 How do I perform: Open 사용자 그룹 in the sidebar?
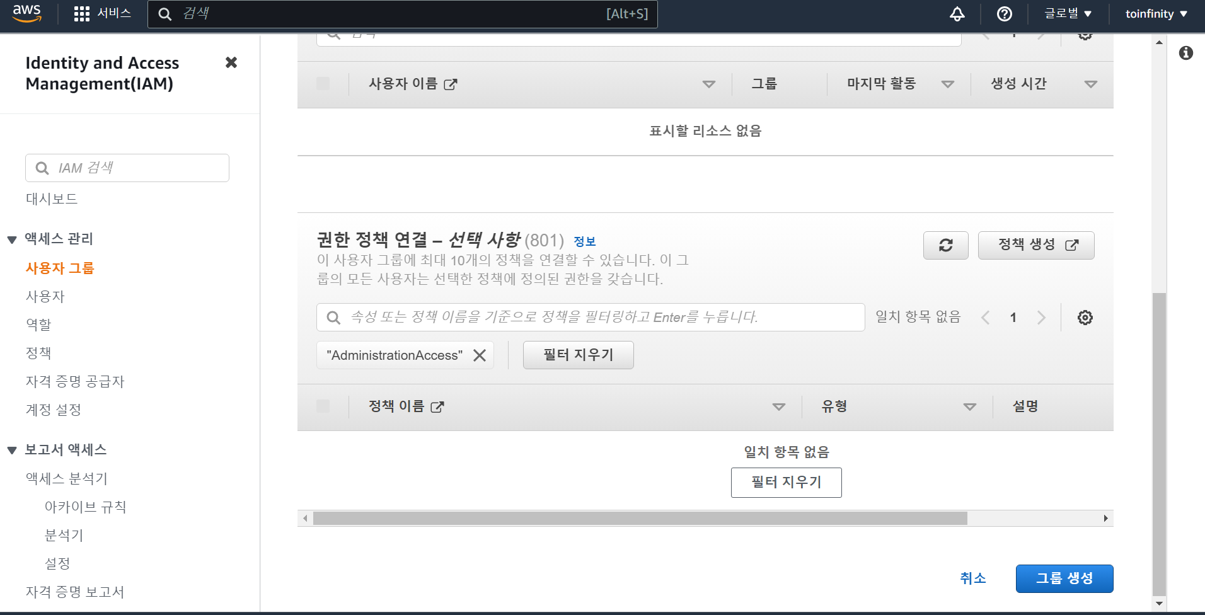(x=60, y=268)
